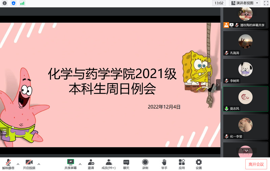Click the name label 孔海涛
Screen dimensions: 270x171
(235, 53)
